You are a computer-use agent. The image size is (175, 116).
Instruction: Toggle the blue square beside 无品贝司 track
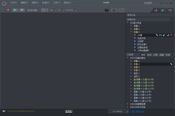click(x=135, y=38)
